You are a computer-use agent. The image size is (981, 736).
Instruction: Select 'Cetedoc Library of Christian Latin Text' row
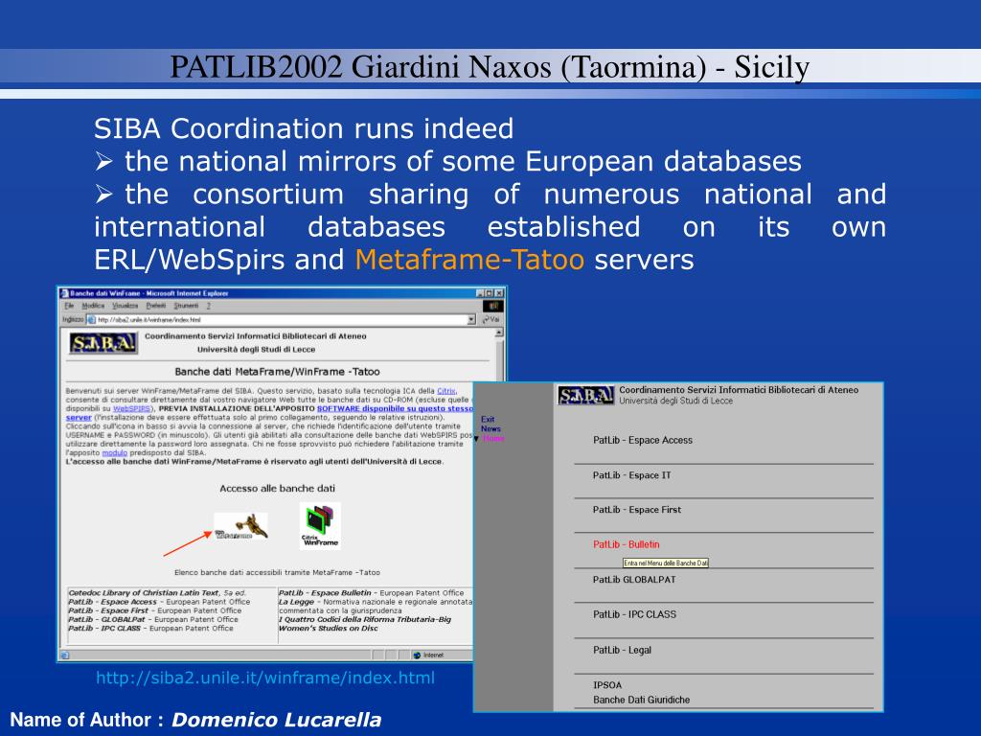(x=157, y=592)
